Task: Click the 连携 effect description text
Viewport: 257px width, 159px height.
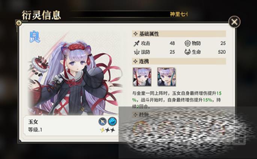Action: (177, 100)
